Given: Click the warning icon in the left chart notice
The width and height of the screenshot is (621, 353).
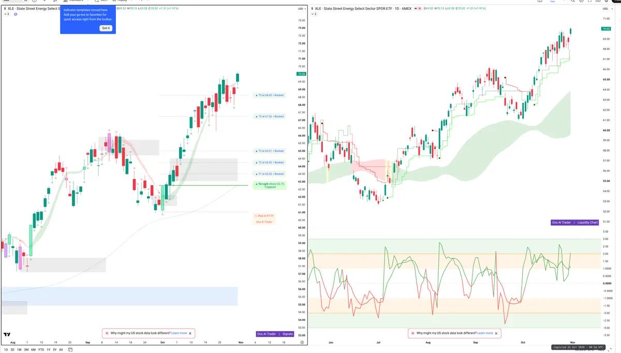Looking at the screenshot, I should [x=107, y=333].
